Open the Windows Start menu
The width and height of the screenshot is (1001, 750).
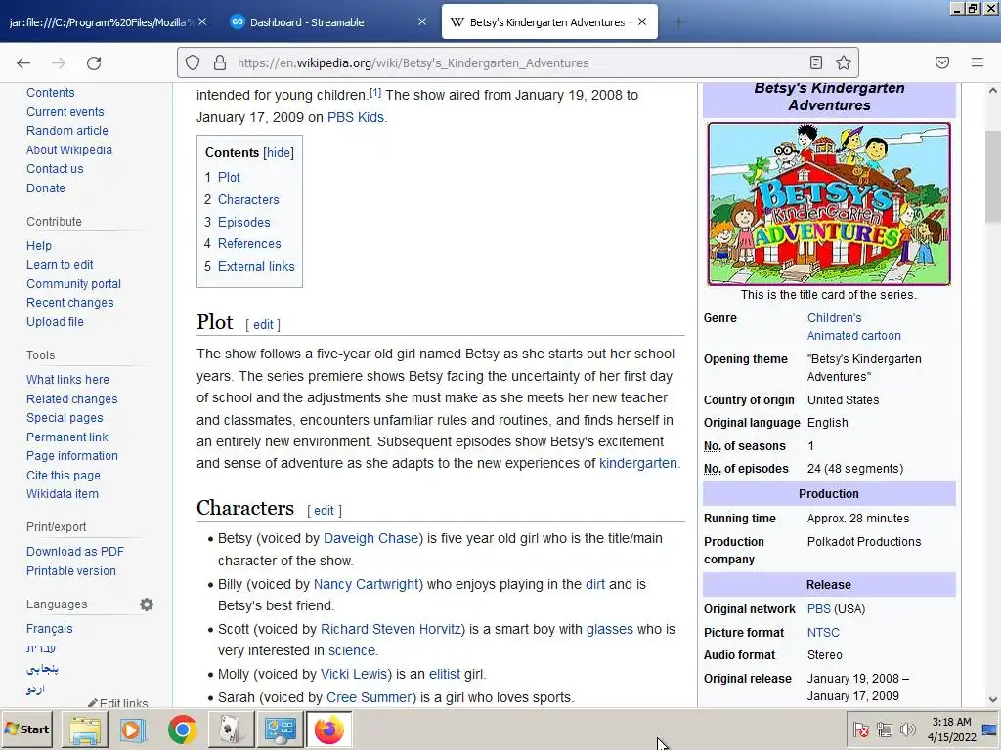(27, 729)
